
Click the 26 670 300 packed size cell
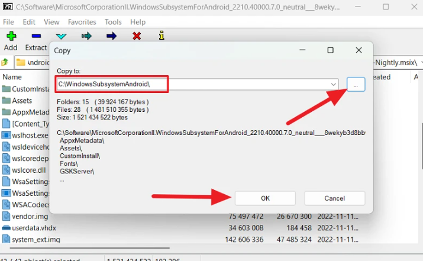pyautogui.click(x=294, y=217)
